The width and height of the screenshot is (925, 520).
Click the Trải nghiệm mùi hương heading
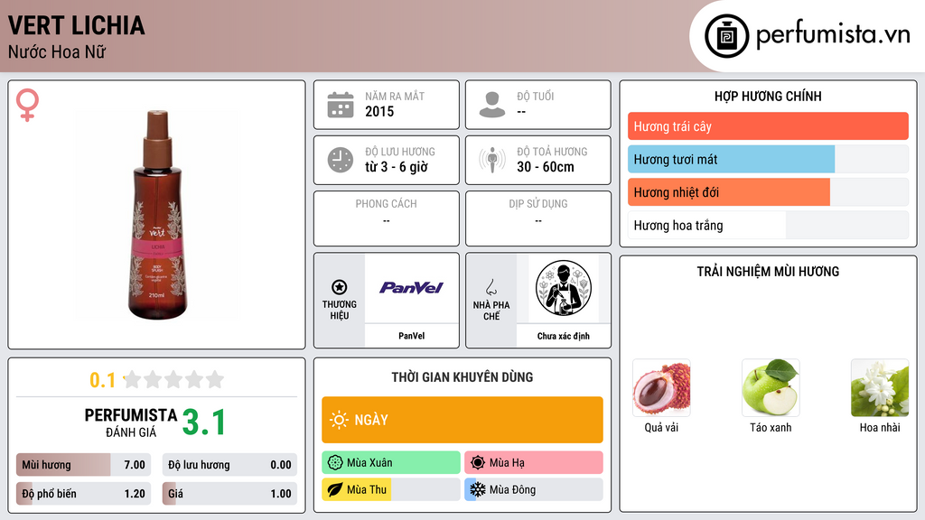(768, 272)
